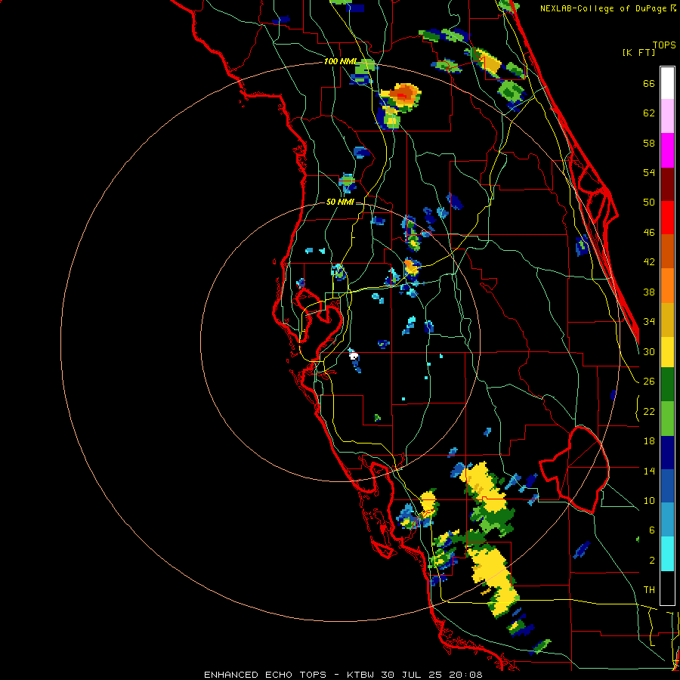Screen dimensions: 680x680
Task: Click the cyan swatch for 2 kft
Action: [667, 554]
